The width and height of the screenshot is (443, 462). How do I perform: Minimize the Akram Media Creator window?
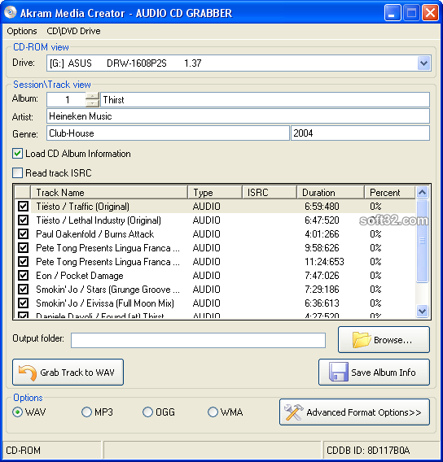coord(393,13)
